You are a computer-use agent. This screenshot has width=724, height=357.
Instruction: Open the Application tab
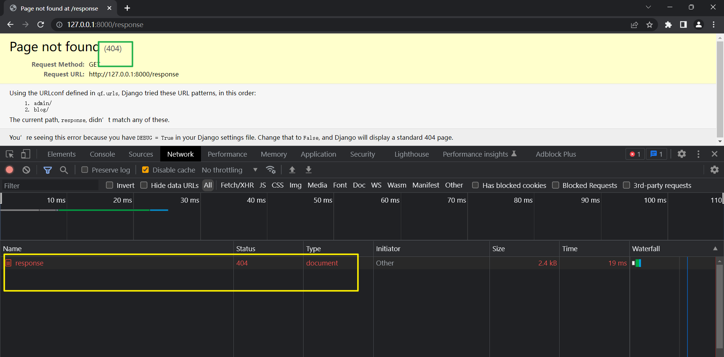coord(318,154)
